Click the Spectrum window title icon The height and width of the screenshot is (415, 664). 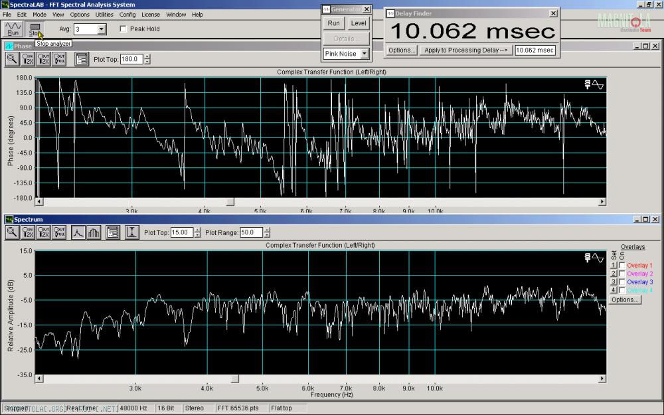[9, 219]
